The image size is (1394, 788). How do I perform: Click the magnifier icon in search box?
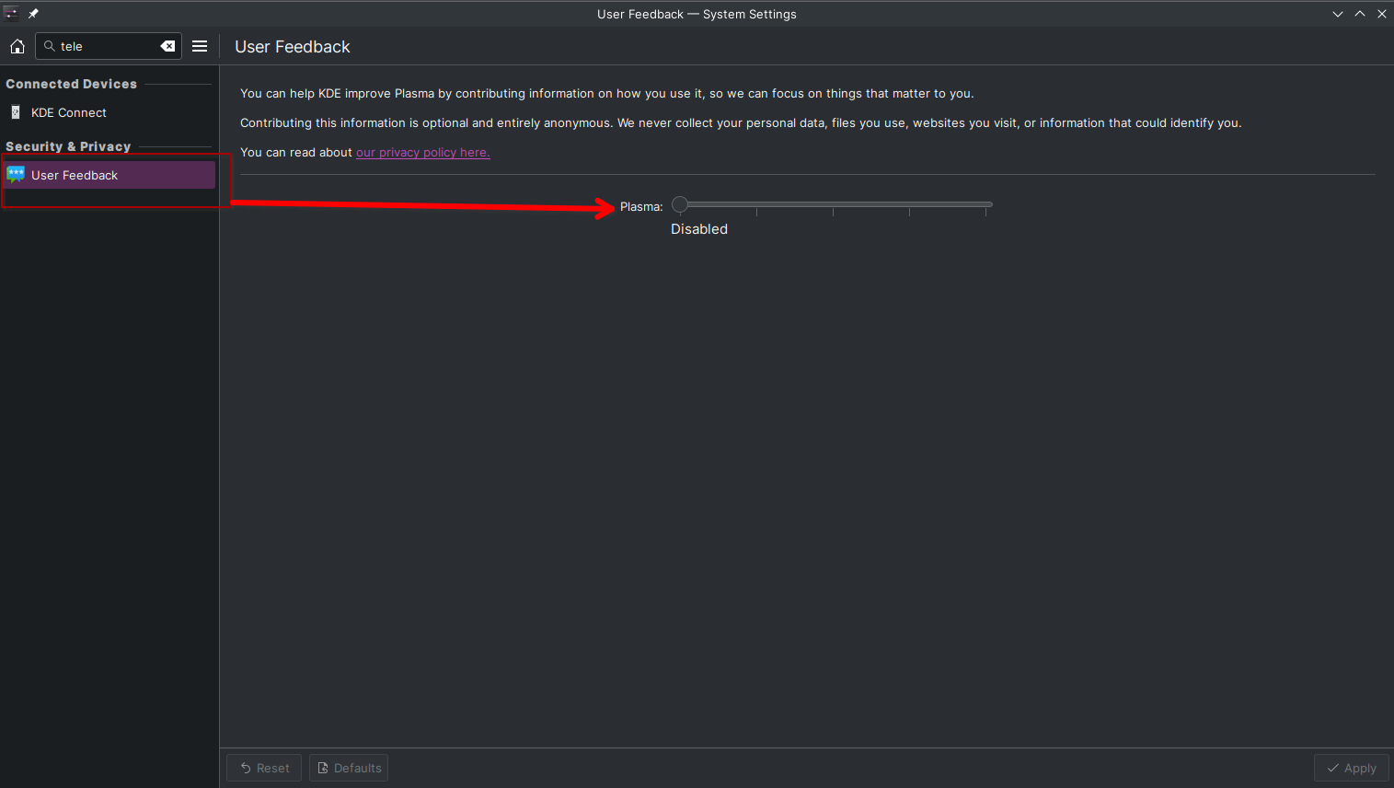[x=50, y=46]
